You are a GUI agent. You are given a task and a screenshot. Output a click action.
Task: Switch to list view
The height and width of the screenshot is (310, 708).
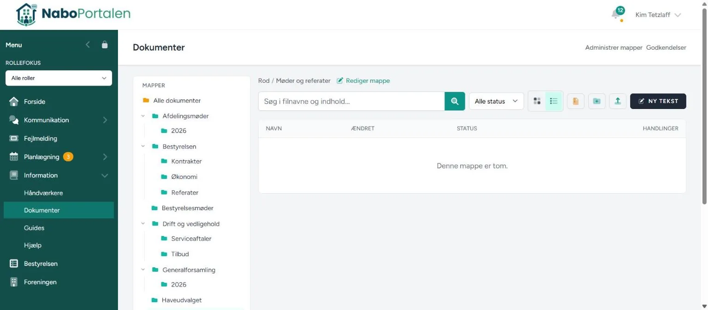554,101
